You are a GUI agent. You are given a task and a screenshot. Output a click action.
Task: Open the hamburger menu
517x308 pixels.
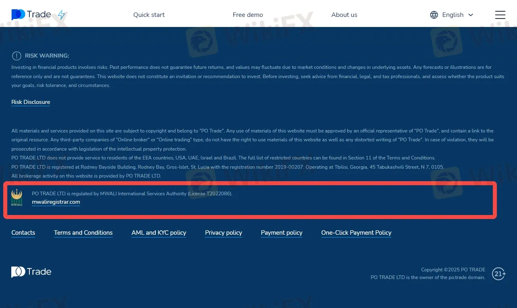point(500,15)
